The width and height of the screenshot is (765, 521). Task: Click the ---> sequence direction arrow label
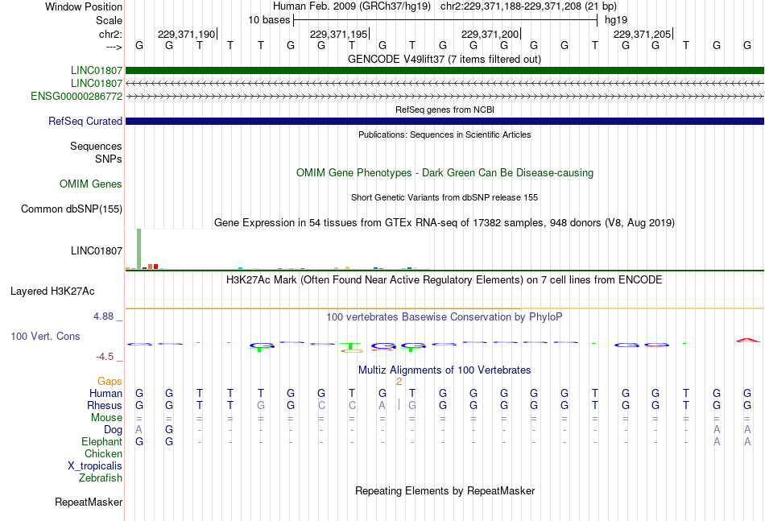(114, 47)
